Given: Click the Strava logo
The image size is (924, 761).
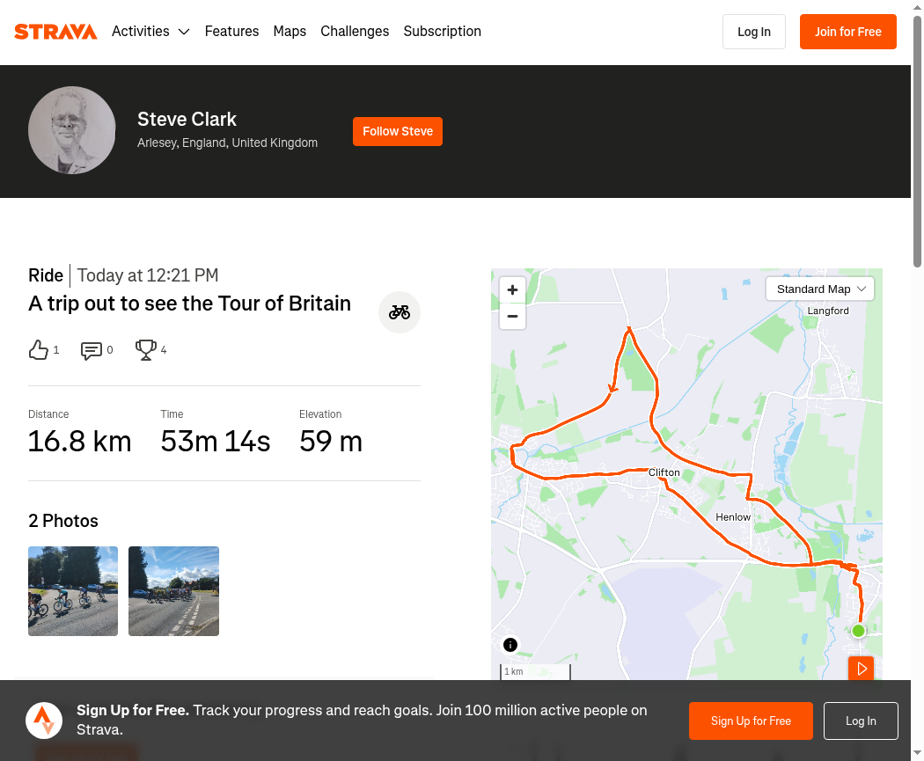Looking at the screenshot, I should (55, 32).
